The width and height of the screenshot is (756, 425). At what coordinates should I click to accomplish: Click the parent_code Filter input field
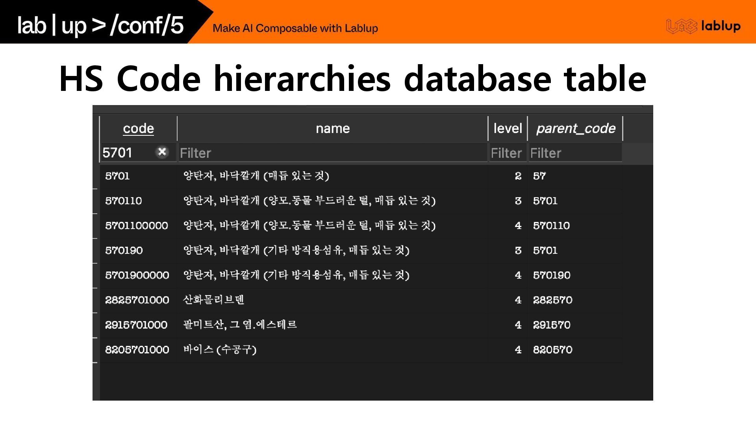[x=575, y=153]
